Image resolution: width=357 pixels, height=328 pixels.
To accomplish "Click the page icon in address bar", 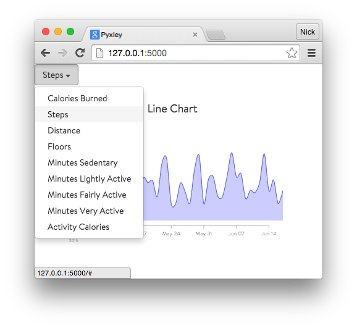I will (x=99, y=53).
